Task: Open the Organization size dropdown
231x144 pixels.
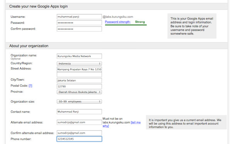Action: (x=79, y=102)
